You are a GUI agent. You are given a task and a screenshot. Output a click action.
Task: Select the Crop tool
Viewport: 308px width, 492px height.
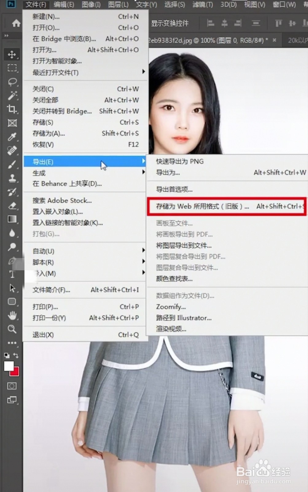[12, 109]
